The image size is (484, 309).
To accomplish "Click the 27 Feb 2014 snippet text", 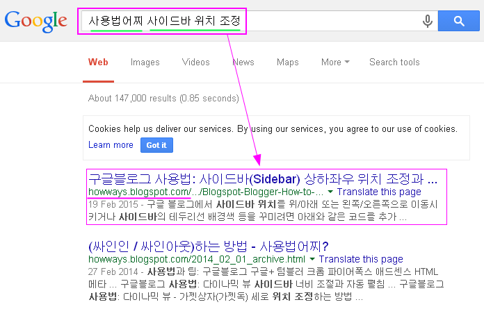I will 266,284.
